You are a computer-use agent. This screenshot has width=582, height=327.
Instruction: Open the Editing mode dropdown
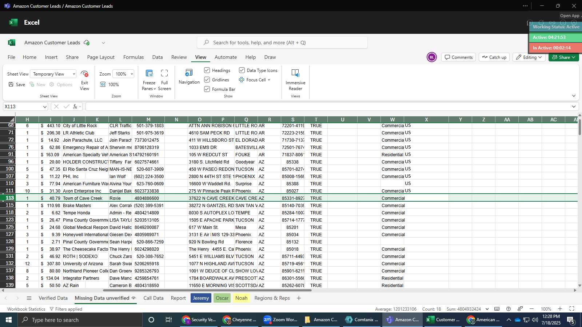point(529,57)
